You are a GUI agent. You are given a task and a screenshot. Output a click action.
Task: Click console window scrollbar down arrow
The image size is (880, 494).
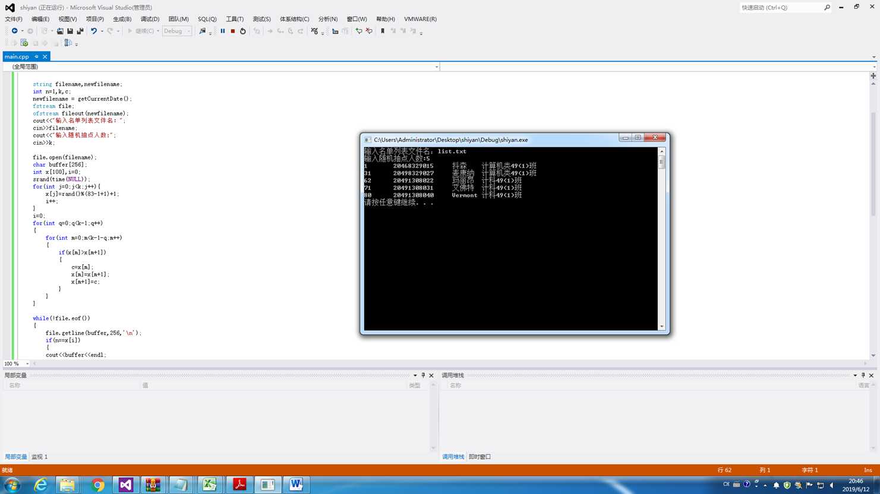point(661,326)
